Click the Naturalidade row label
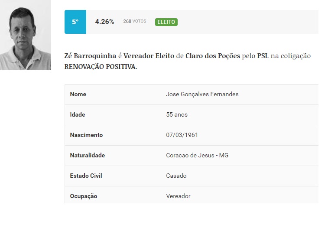Viewport: 328px width, 225px height. pyautogui.click(x=87, y=155)
